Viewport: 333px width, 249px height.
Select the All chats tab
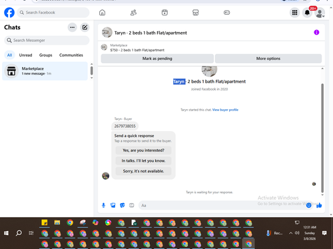click(x=9, y=55)
